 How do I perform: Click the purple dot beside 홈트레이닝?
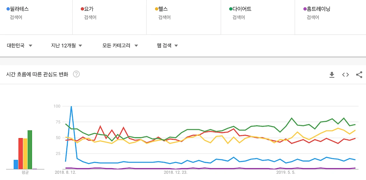click(305, 9)
